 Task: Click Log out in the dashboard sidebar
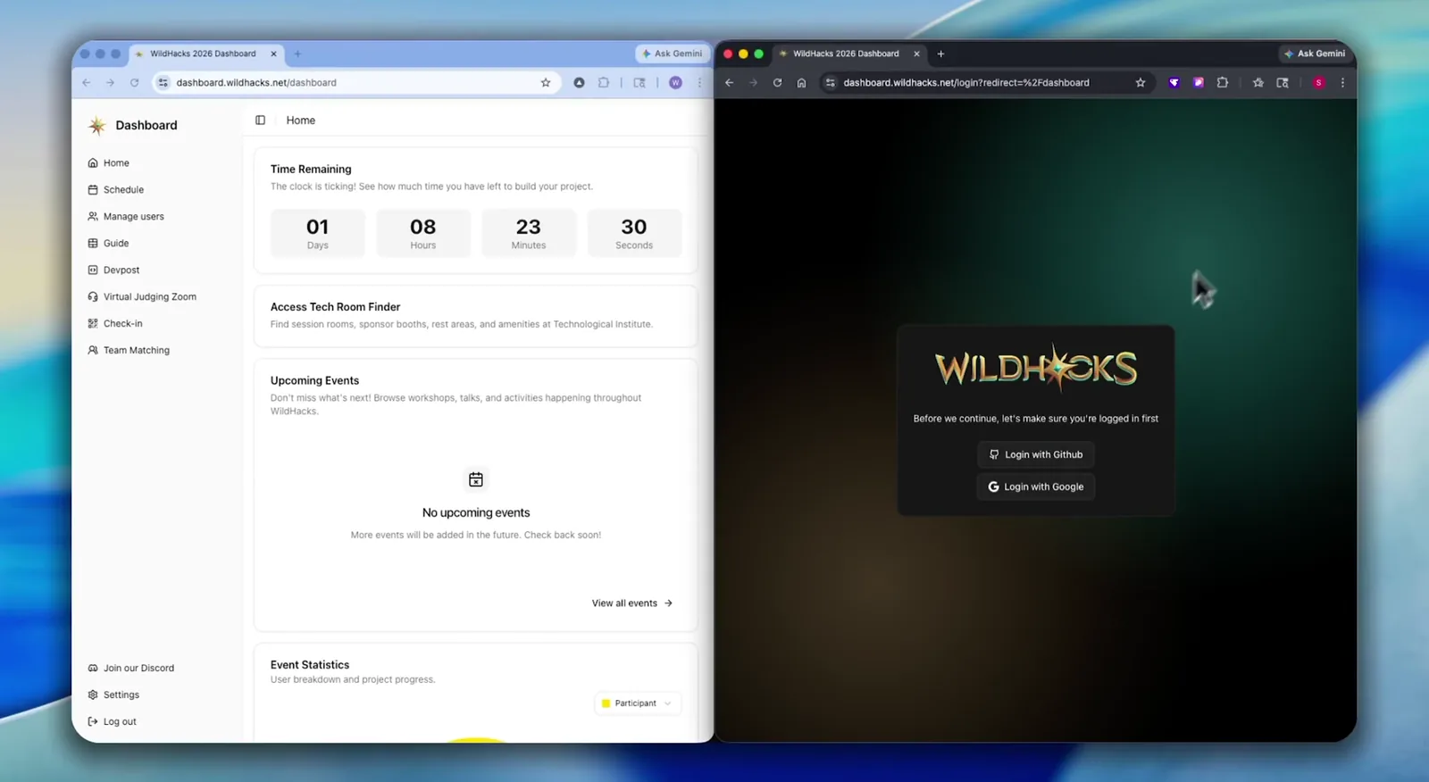[113, 721]
